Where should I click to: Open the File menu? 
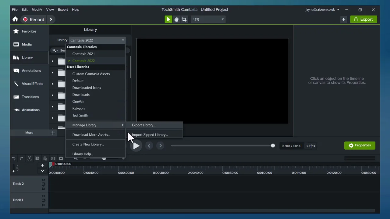pos(15,9)
